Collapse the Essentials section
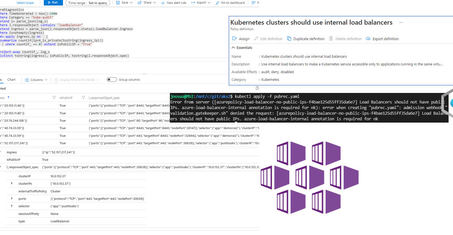This screenshot has height=235, width=453. click(233, 47)
